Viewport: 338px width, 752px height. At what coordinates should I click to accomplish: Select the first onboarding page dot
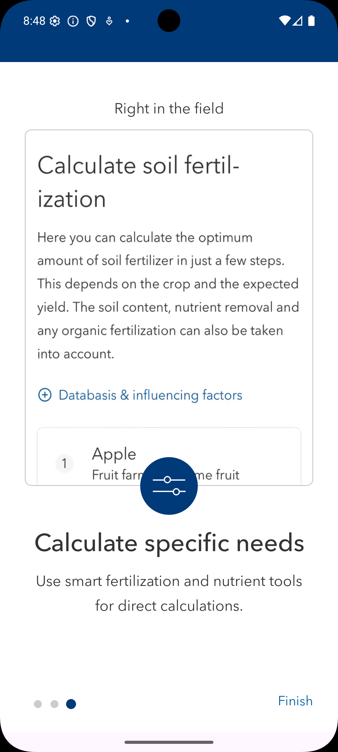pyautogui.click(x=38, y=704)
